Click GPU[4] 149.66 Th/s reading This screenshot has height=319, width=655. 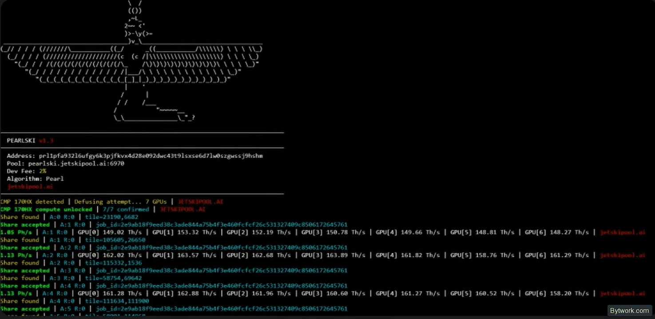408,232
